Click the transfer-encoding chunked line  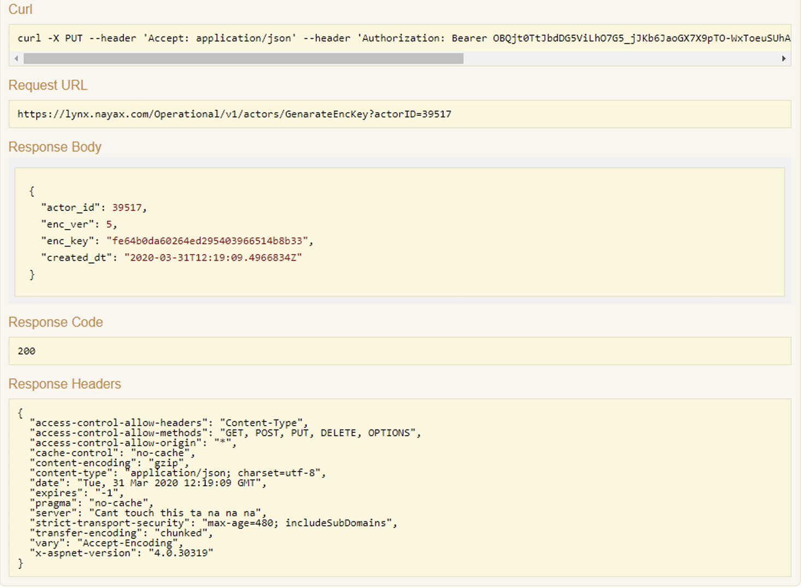(x=121, y=533)
